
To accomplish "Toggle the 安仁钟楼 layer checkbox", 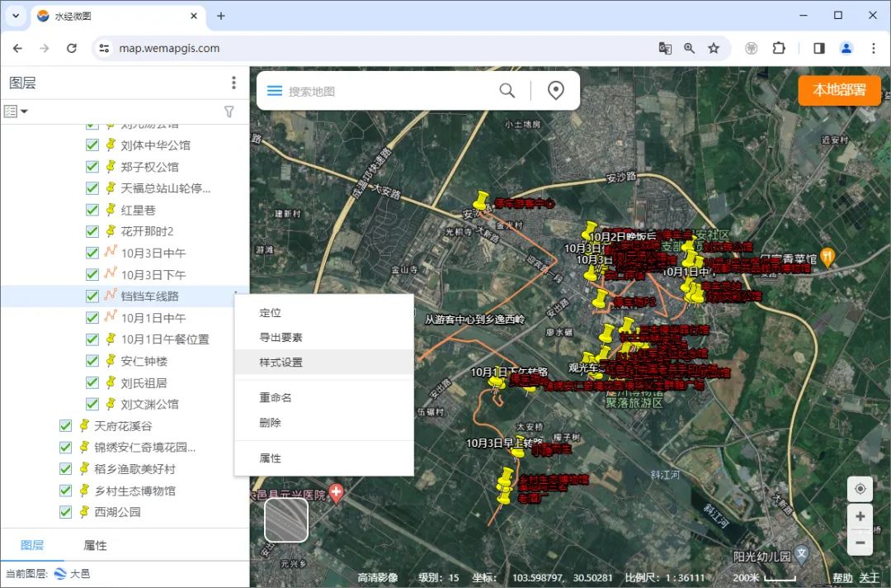I will pyautogui.click(x=92, y=361).
